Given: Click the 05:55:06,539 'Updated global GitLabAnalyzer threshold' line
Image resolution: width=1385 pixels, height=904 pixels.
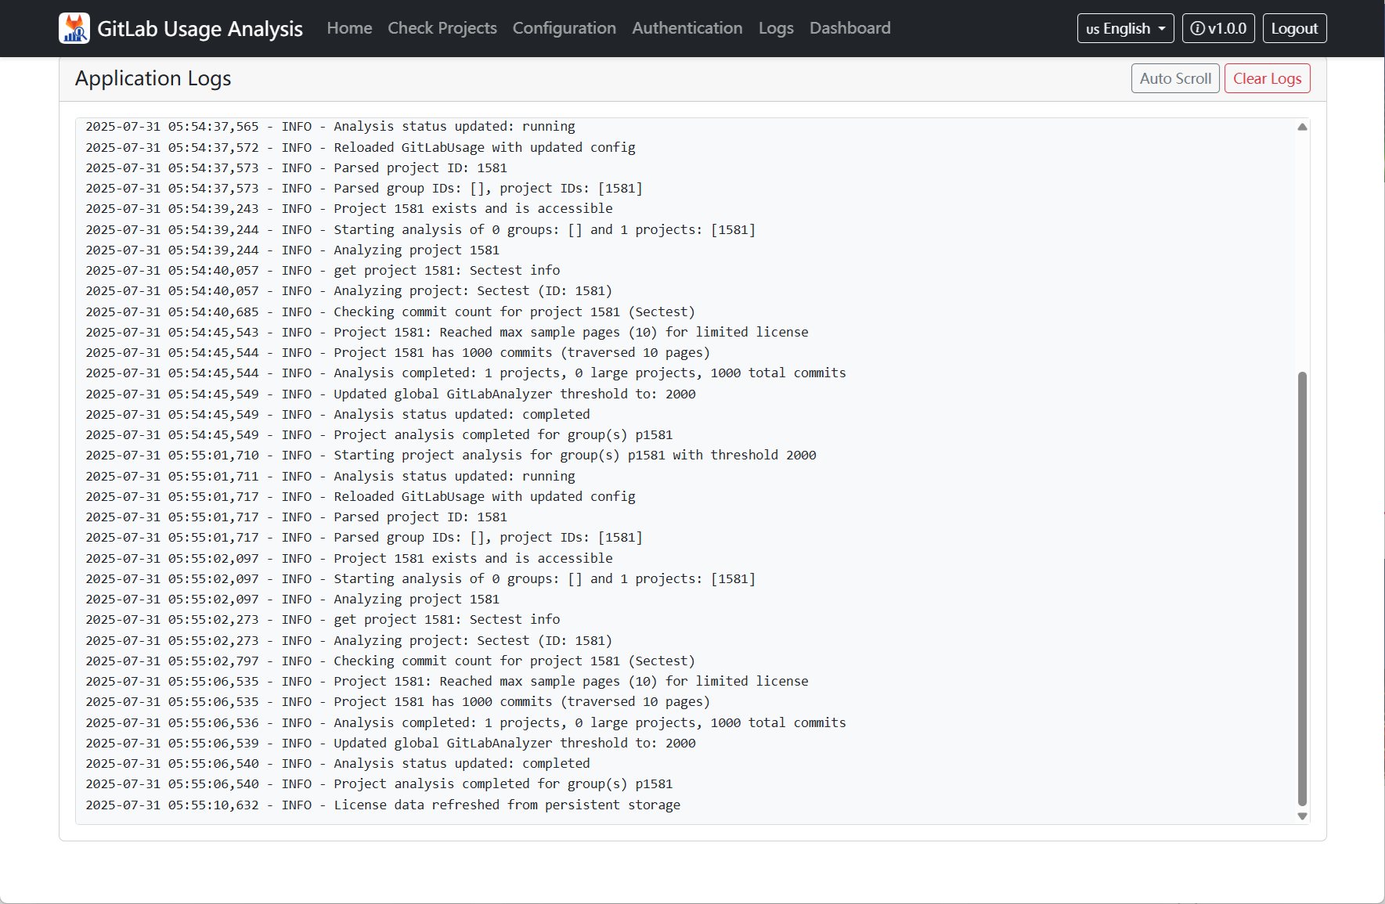Looking at the screenshot, I should point(391,743).
